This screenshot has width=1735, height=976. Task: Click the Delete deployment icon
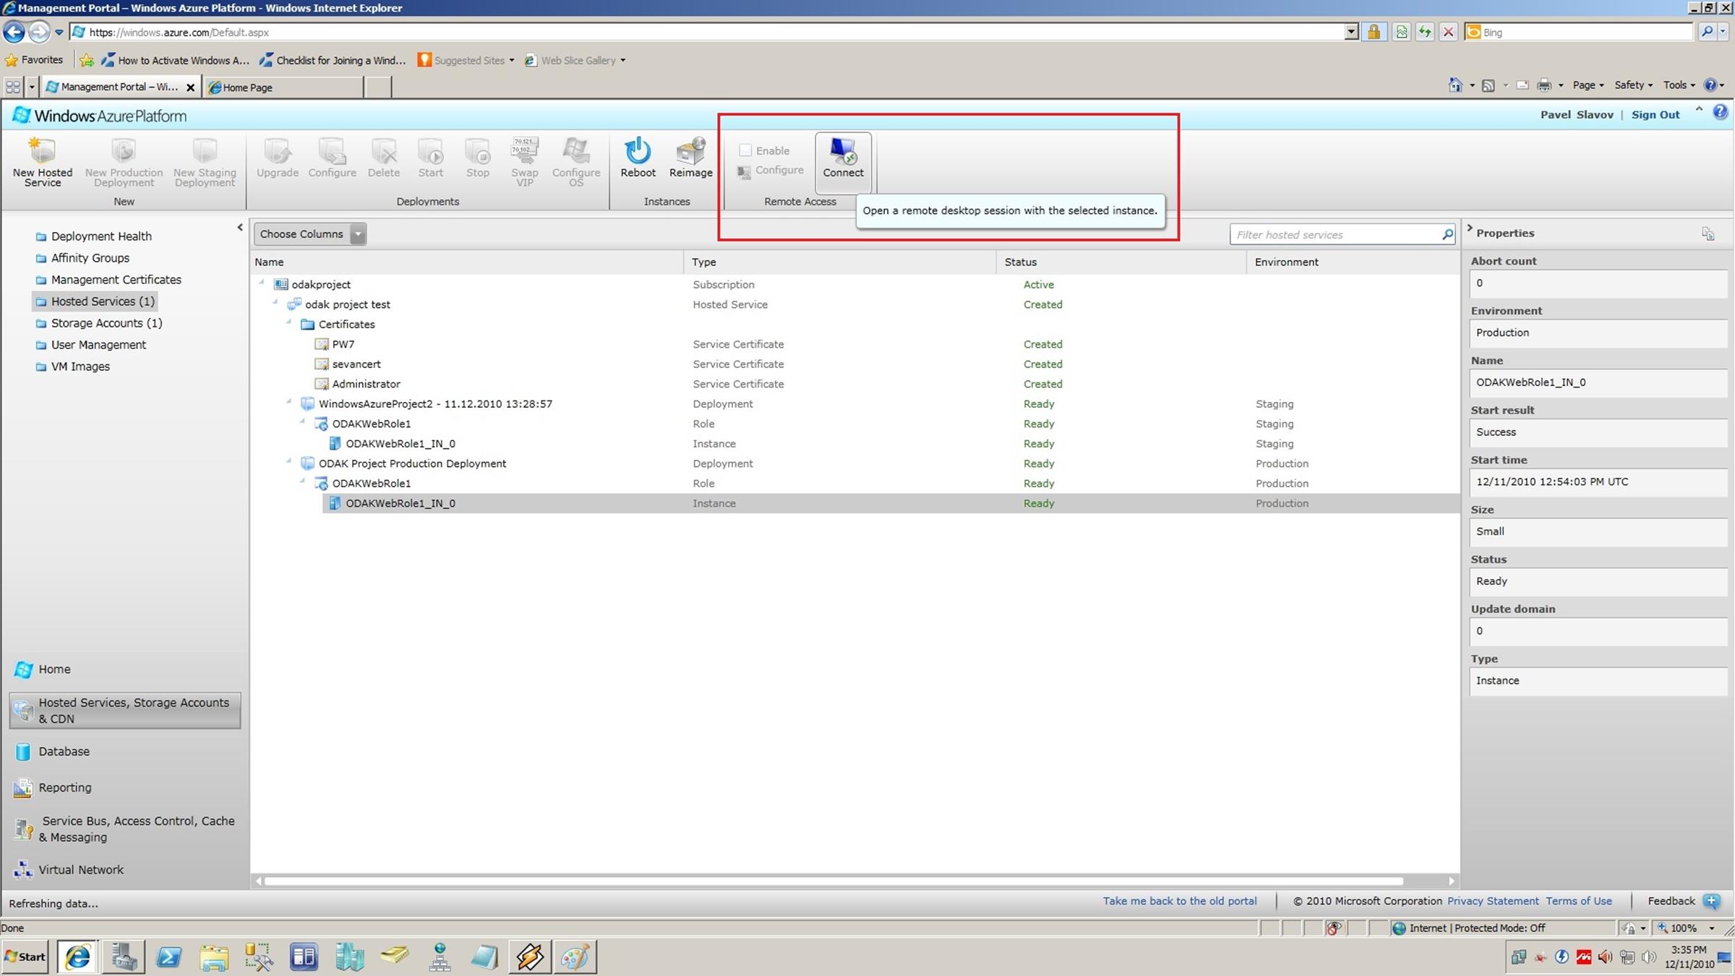click(383, 150)
